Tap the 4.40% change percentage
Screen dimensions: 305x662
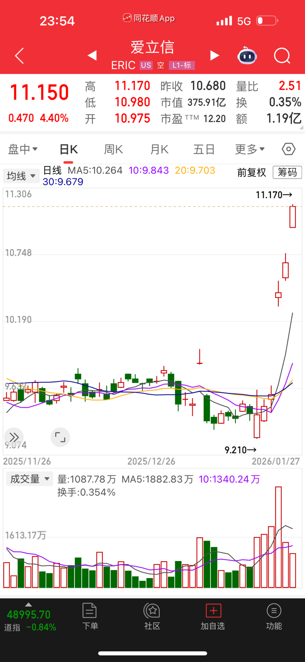click(x=54, y=118)
